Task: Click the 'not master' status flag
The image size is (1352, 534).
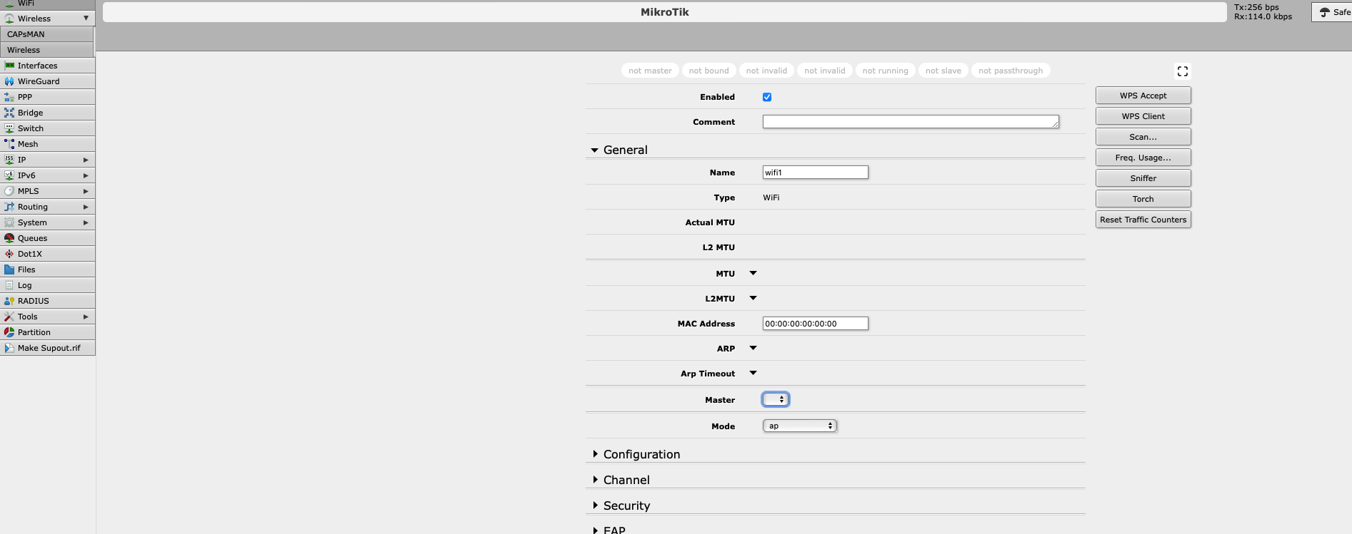Action: (x=650, y=71)
